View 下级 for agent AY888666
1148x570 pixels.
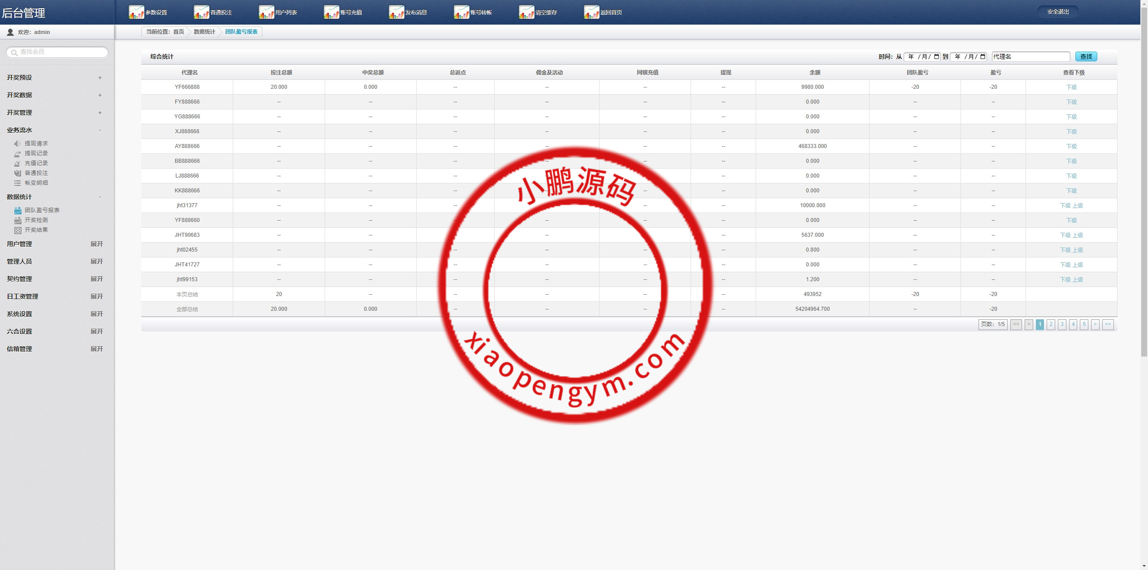1071,146
